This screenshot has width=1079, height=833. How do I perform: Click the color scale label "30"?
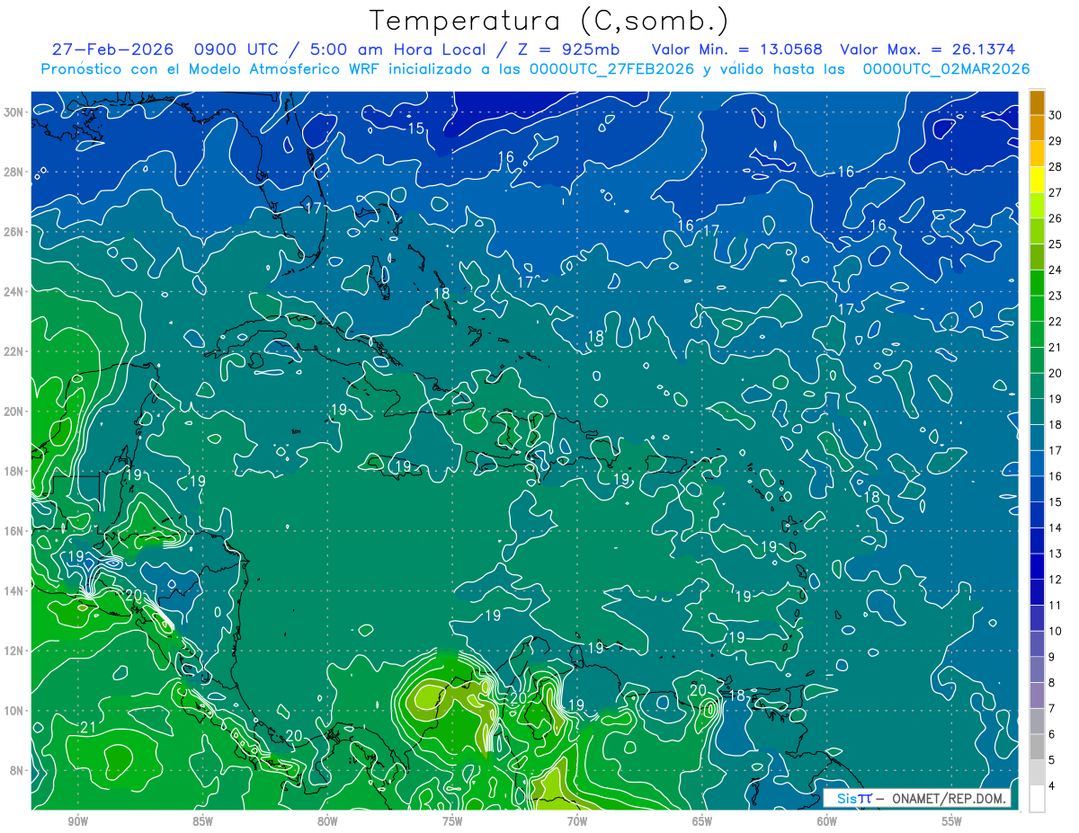coord(1056,114)
